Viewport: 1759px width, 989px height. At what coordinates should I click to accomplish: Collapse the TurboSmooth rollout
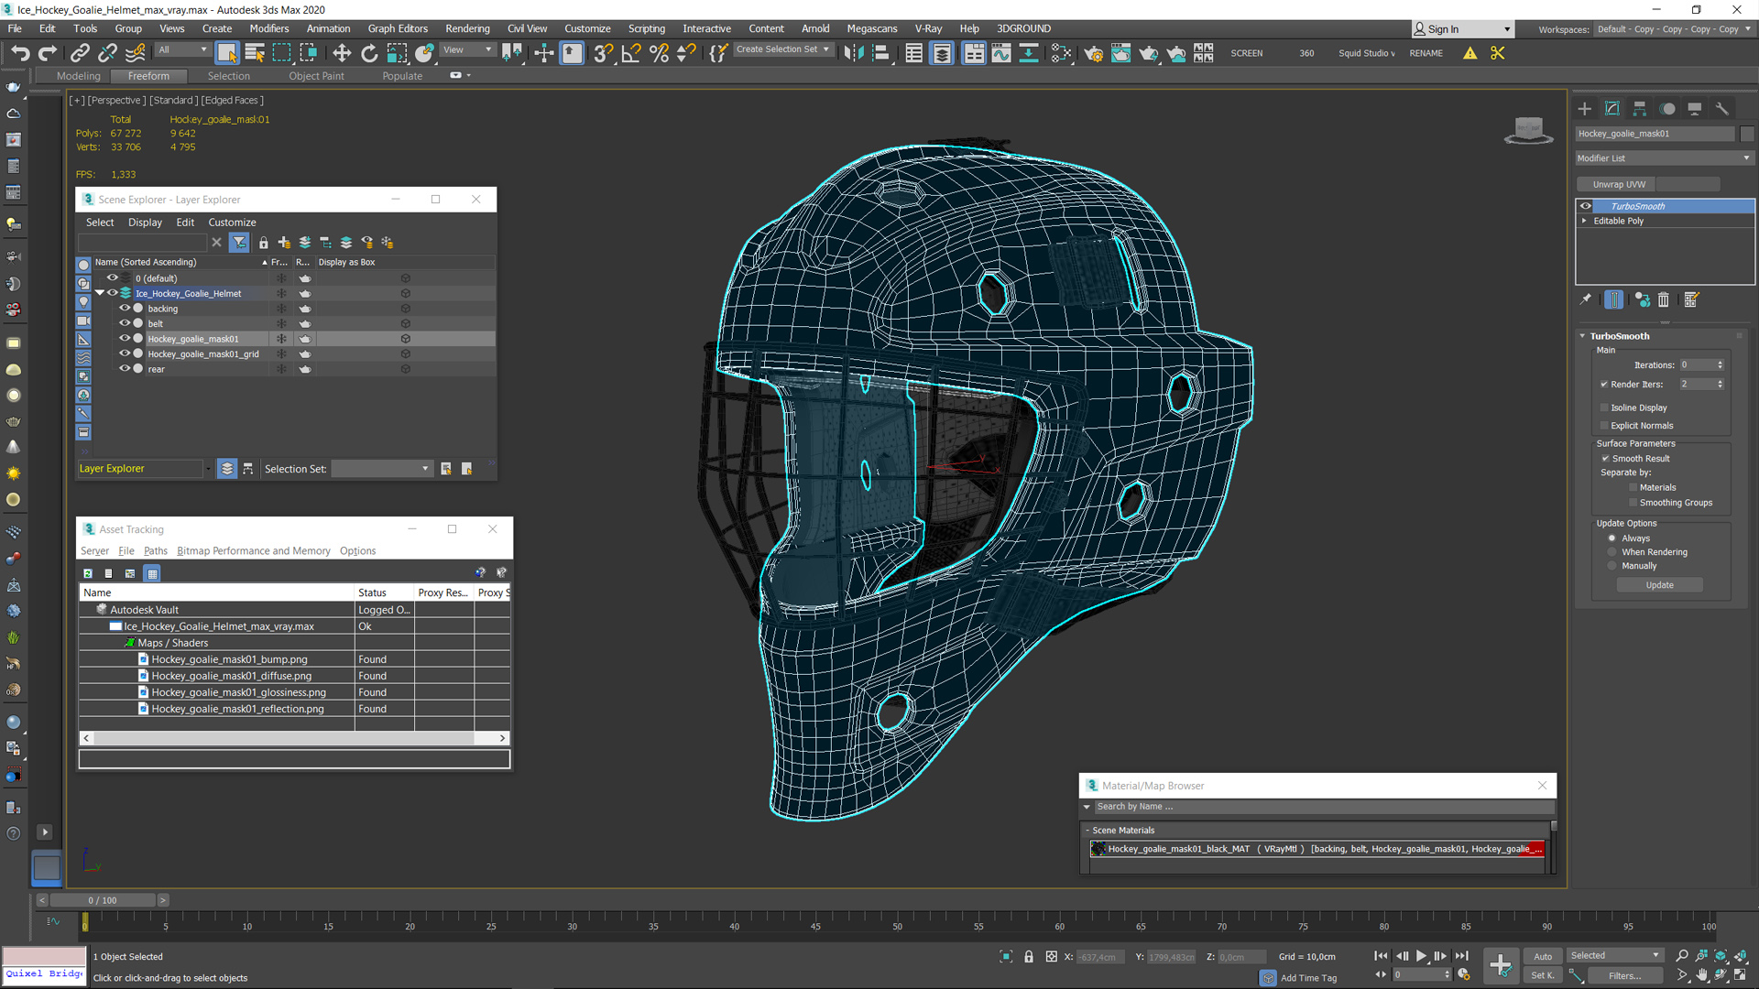[x=1582, y=336]
